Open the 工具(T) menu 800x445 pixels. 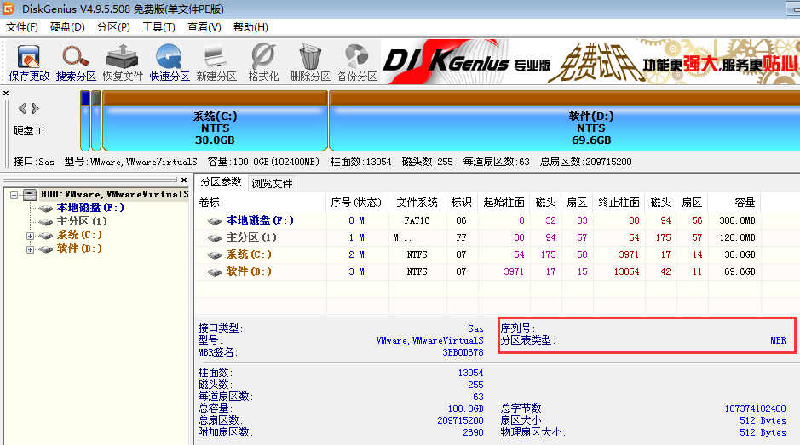point(158,27)
